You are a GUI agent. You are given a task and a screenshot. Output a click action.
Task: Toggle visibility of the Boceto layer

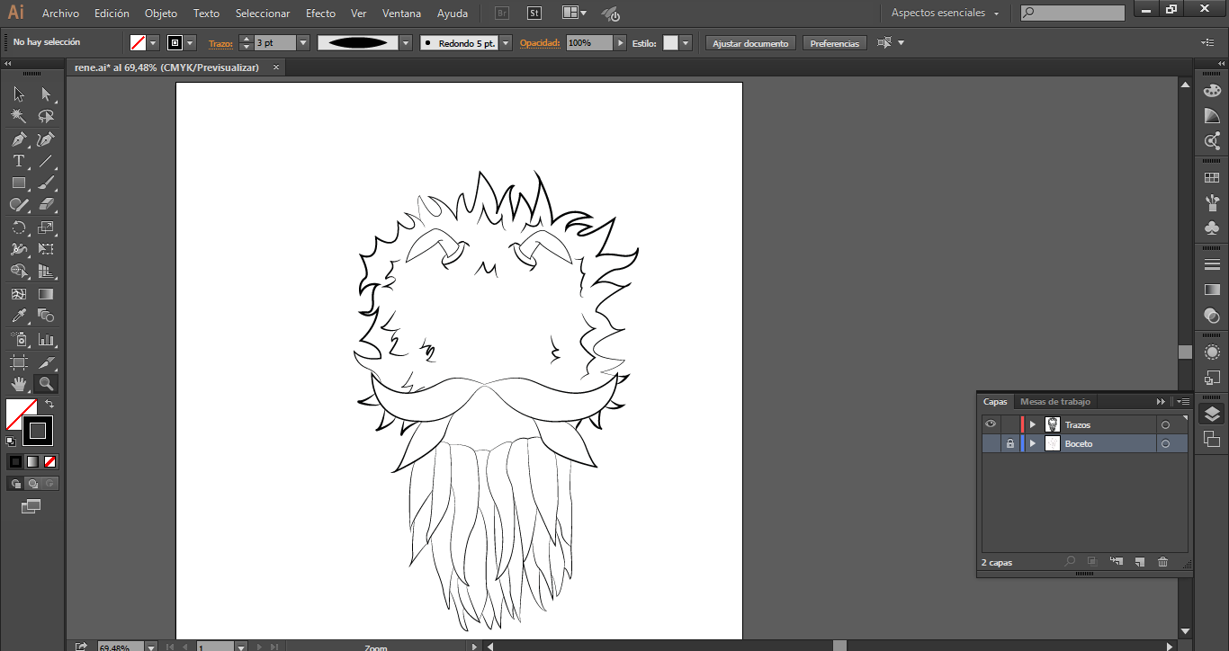(991, 444)
